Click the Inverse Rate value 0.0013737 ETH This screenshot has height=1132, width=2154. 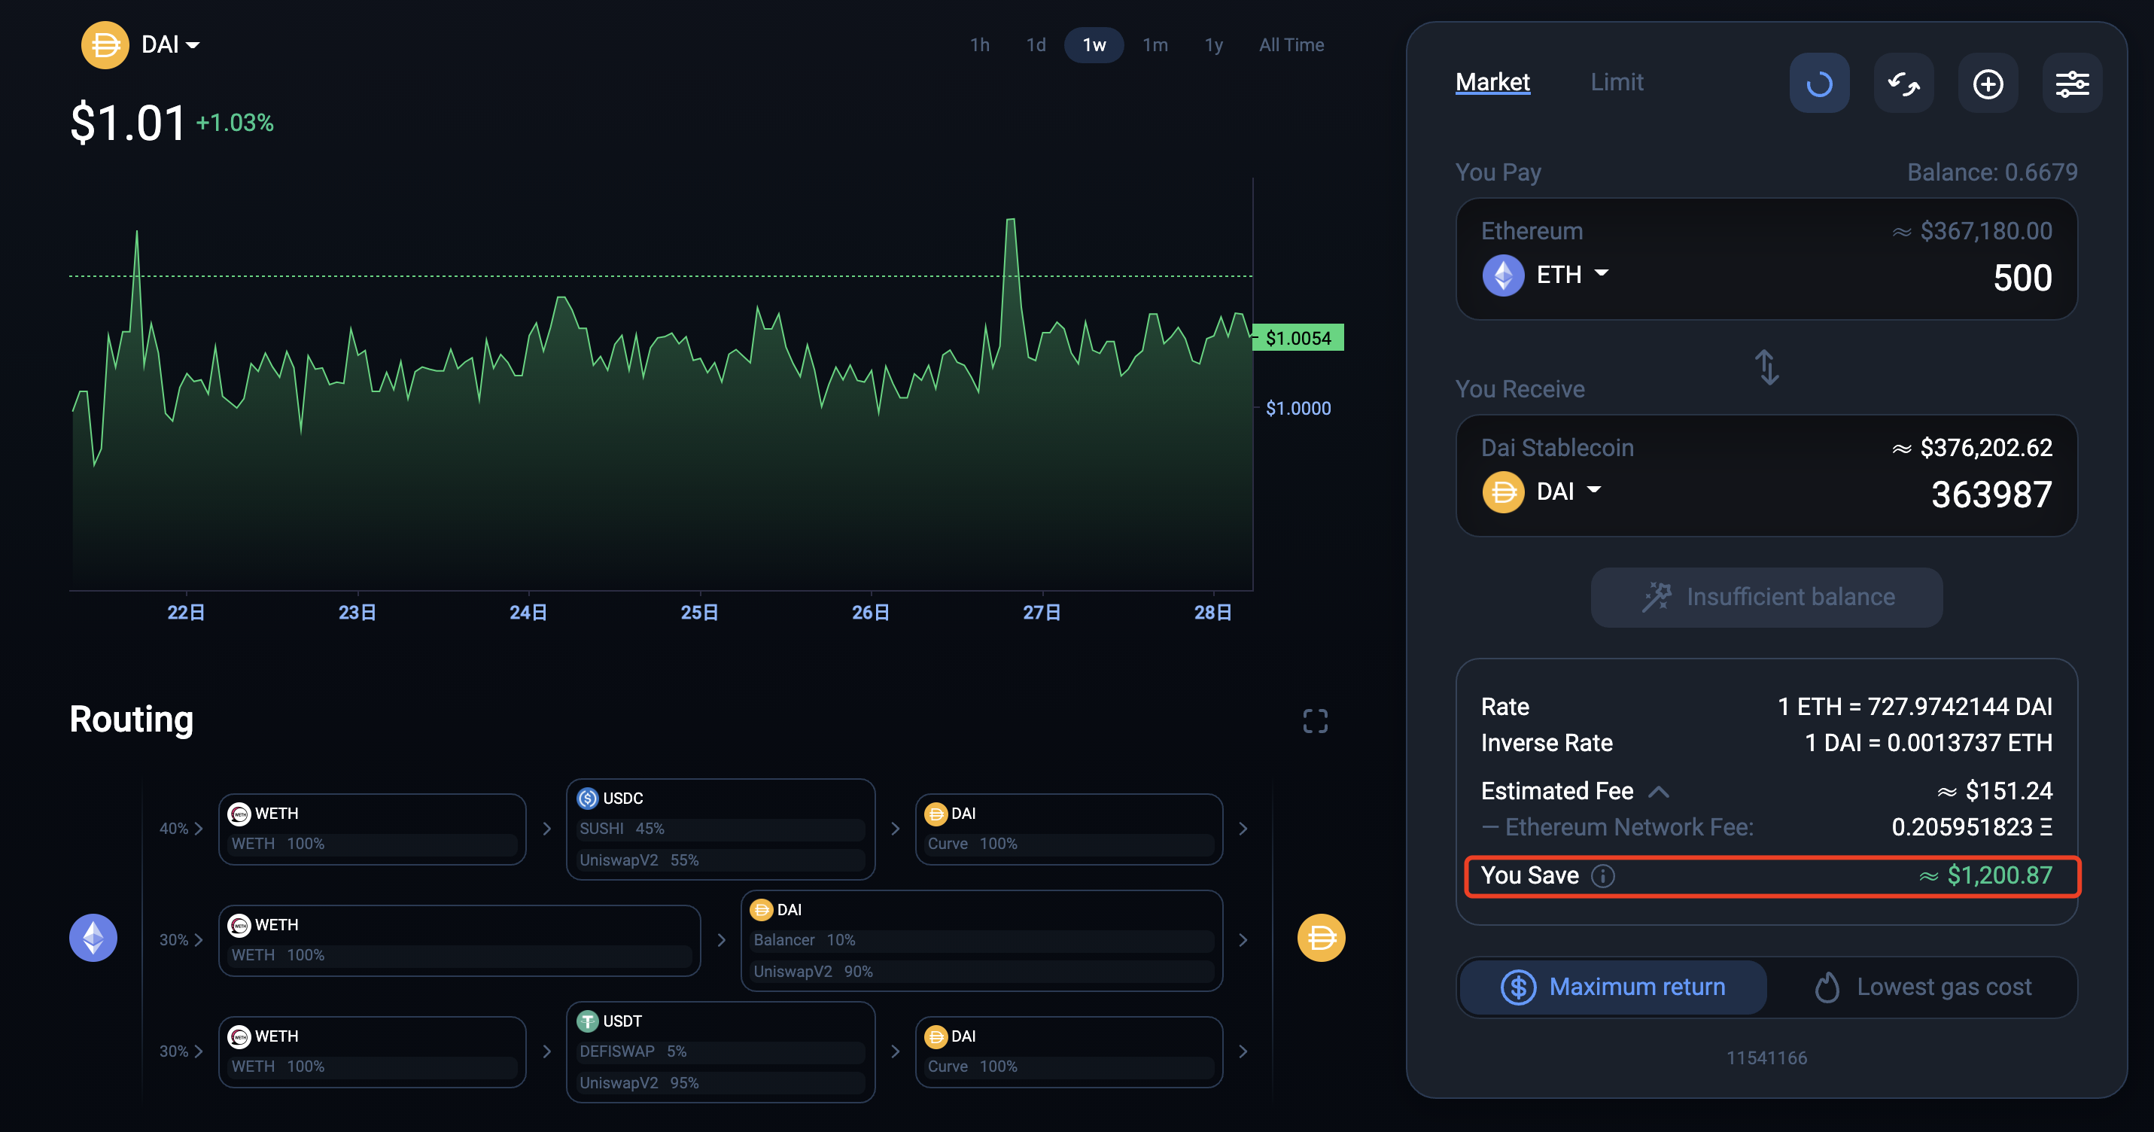1928,742
